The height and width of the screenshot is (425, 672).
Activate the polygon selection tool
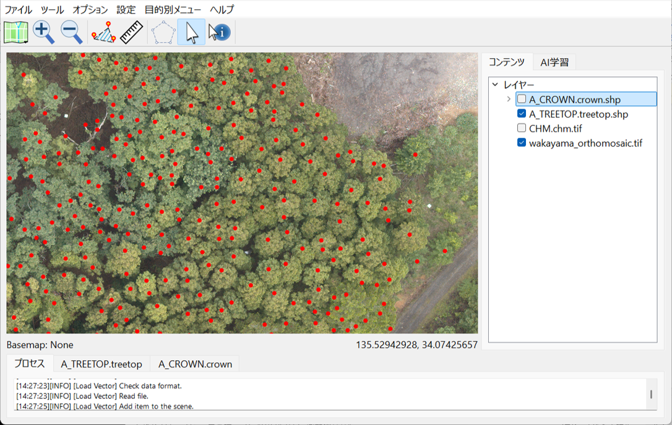coord(162,32)
